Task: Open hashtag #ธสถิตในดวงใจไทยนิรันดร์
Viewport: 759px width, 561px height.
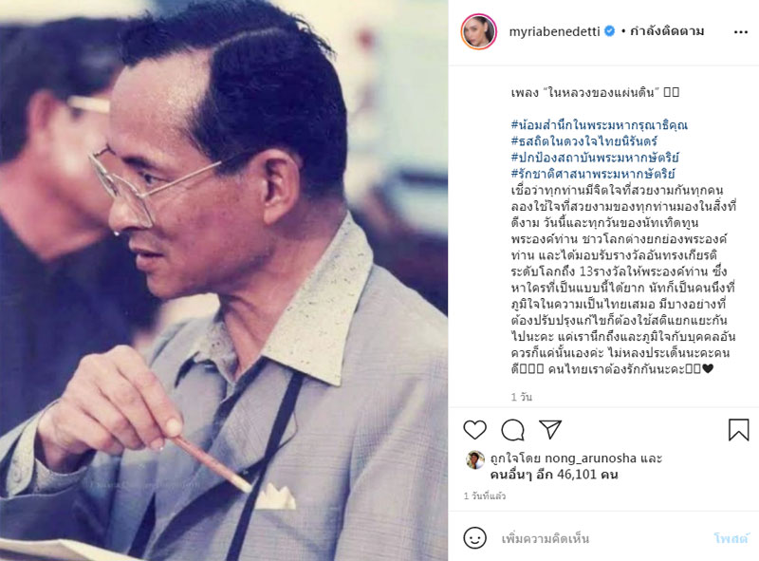Action: pos(584,141)
